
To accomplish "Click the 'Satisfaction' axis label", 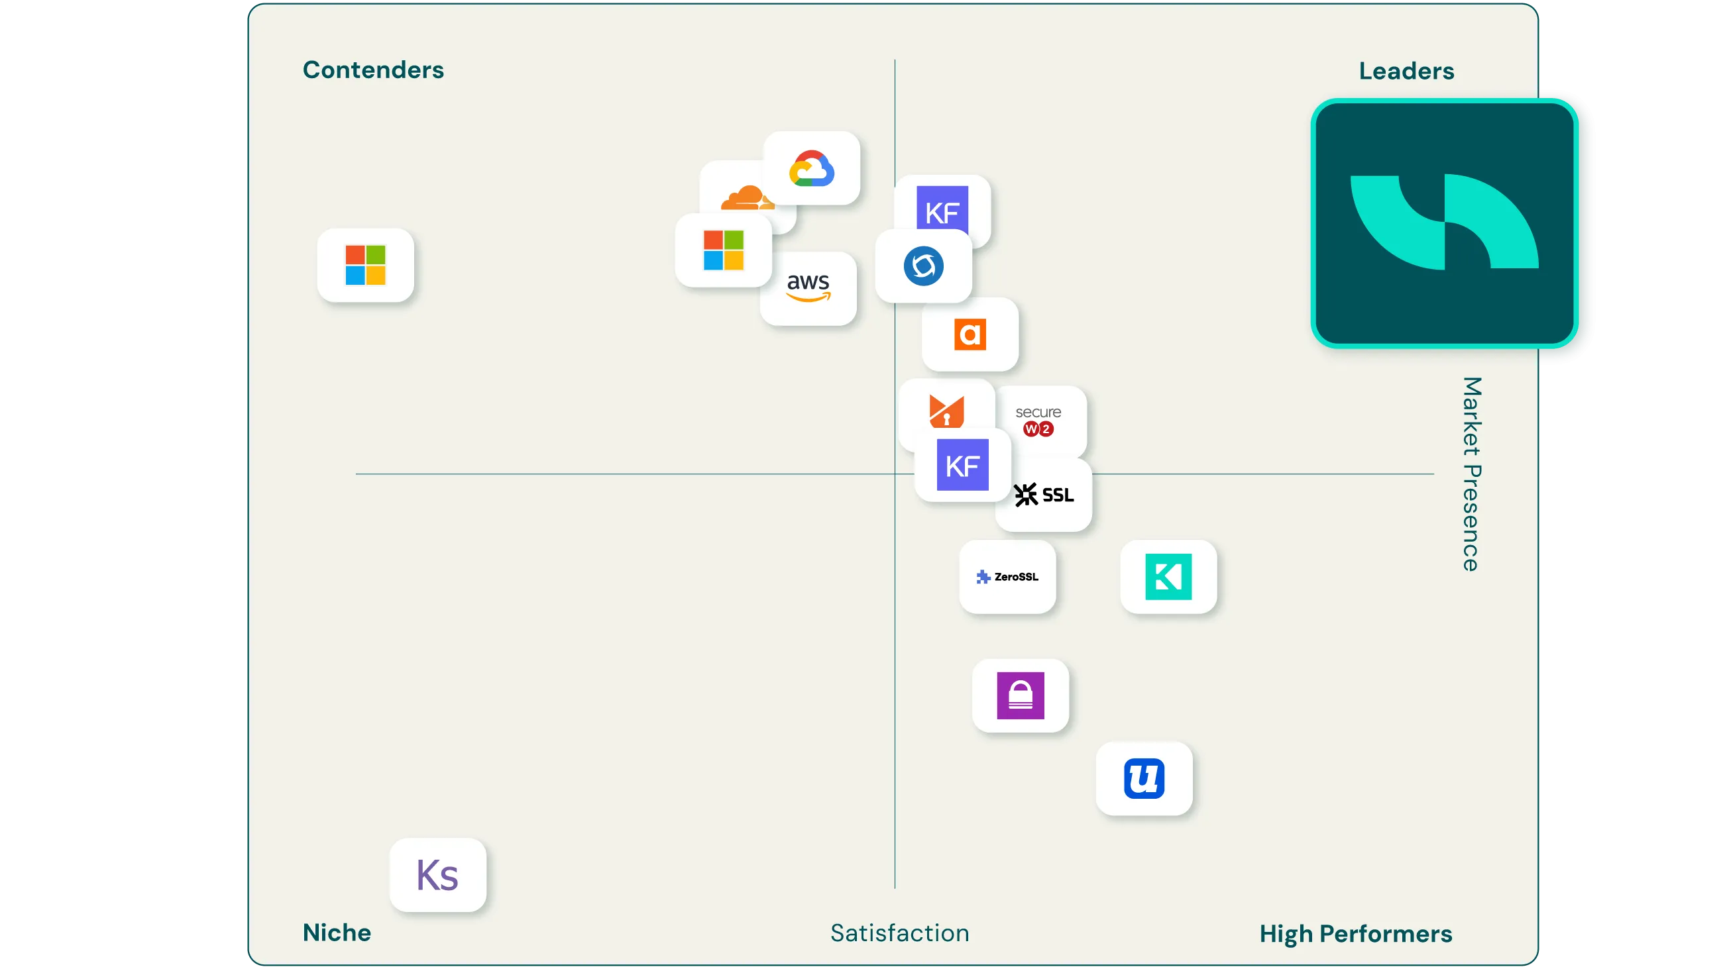I will [900, 933].
